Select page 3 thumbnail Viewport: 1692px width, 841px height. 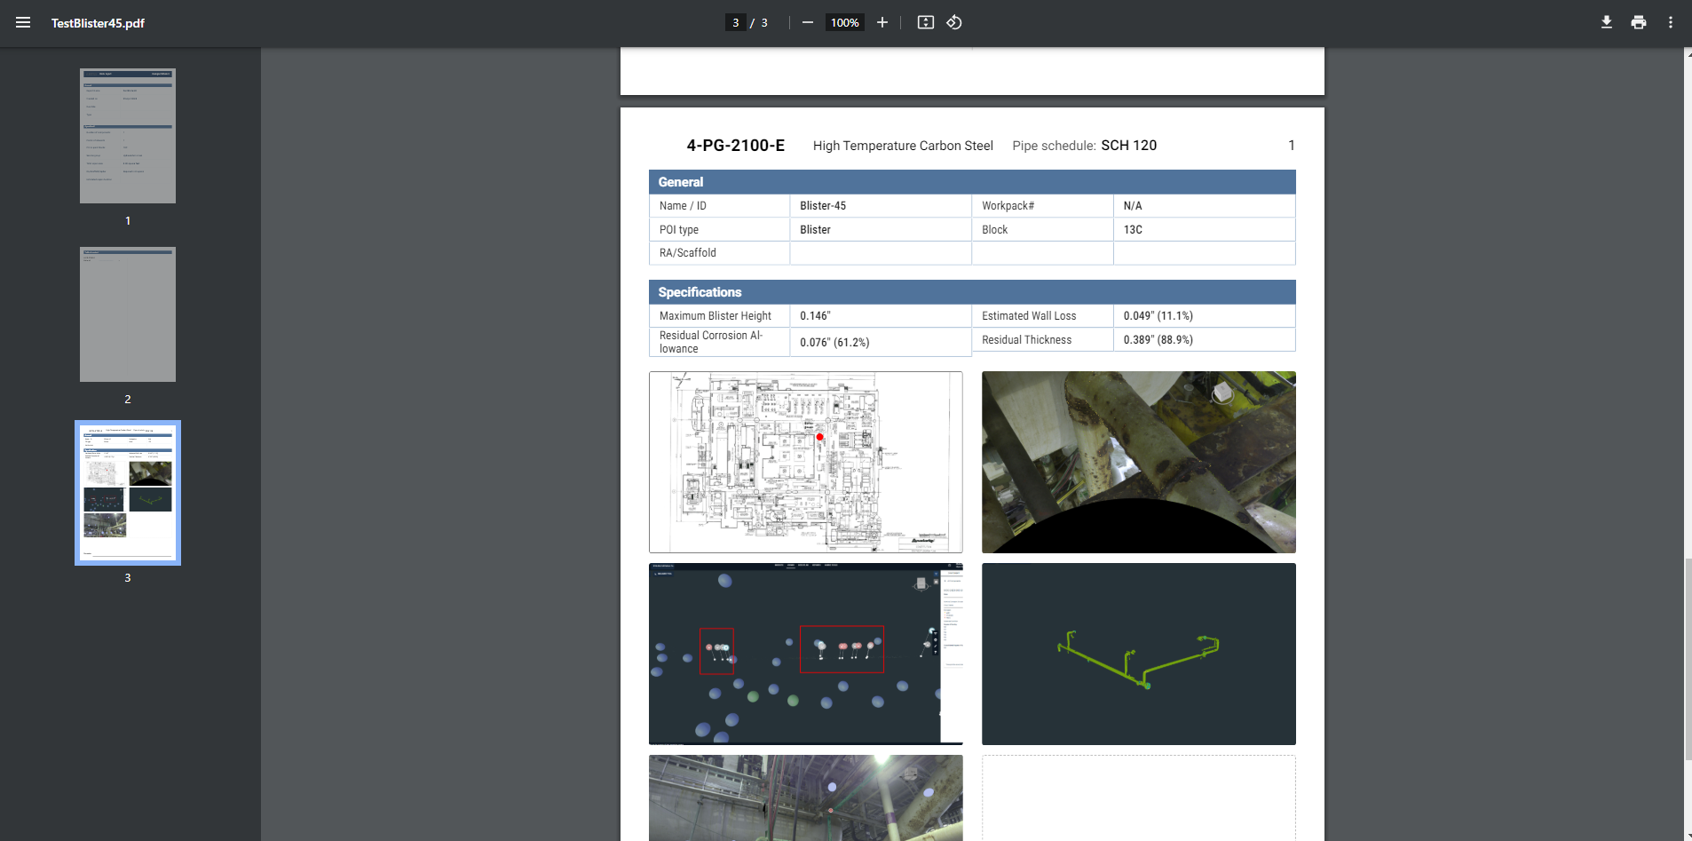[x=128, y=492]
